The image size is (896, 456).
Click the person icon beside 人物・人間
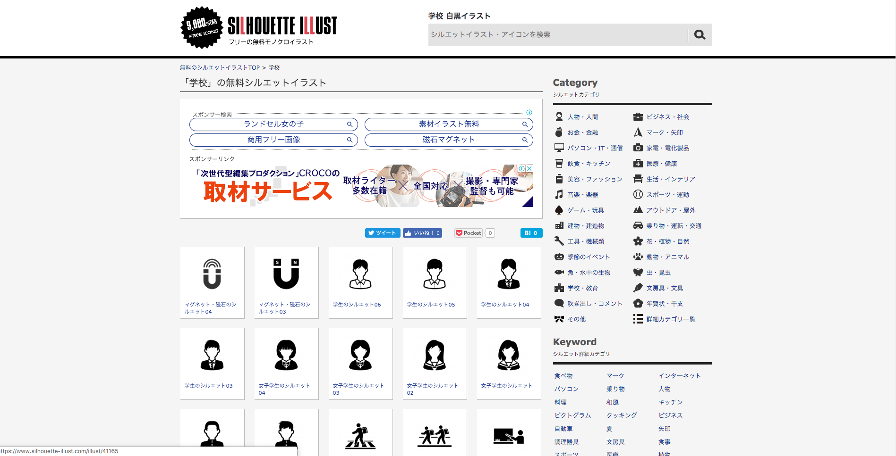559,116
